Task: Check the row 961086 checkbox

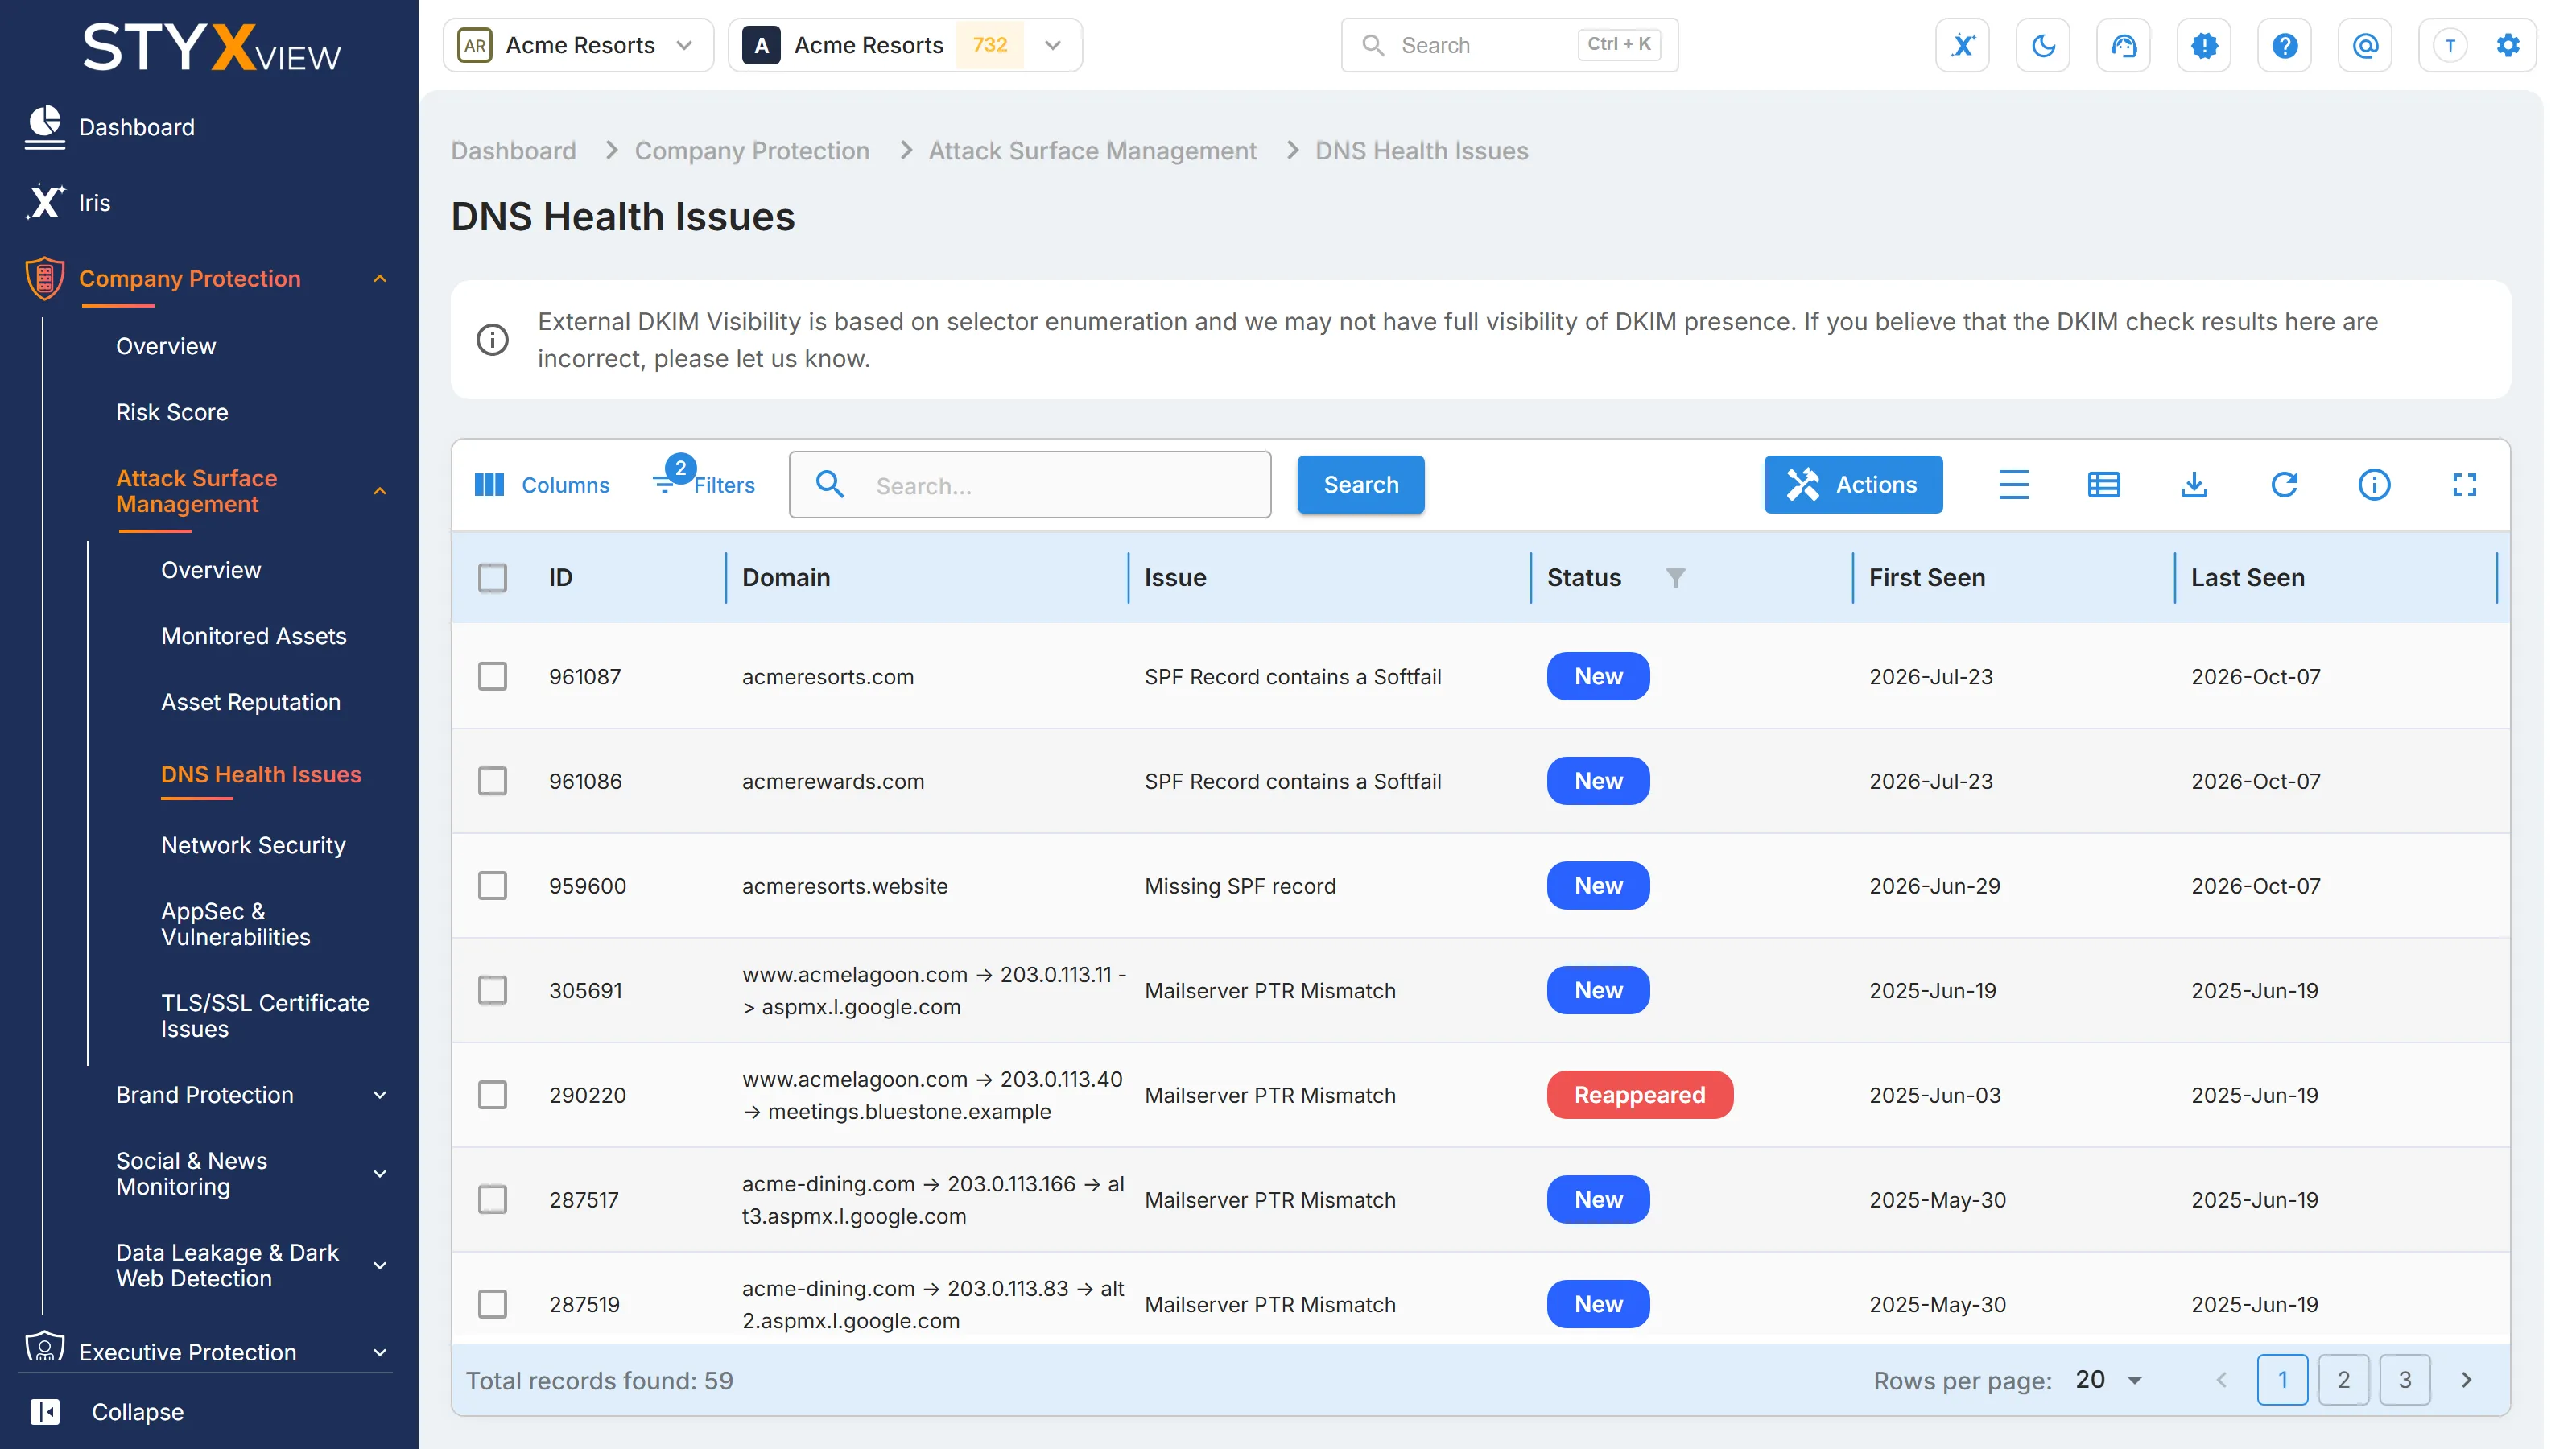Action: coord(492,781)
